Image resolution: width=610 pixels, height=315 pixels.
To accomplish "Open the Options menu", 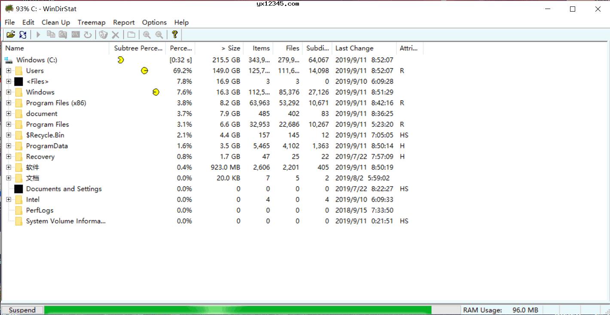I will 154,22.
